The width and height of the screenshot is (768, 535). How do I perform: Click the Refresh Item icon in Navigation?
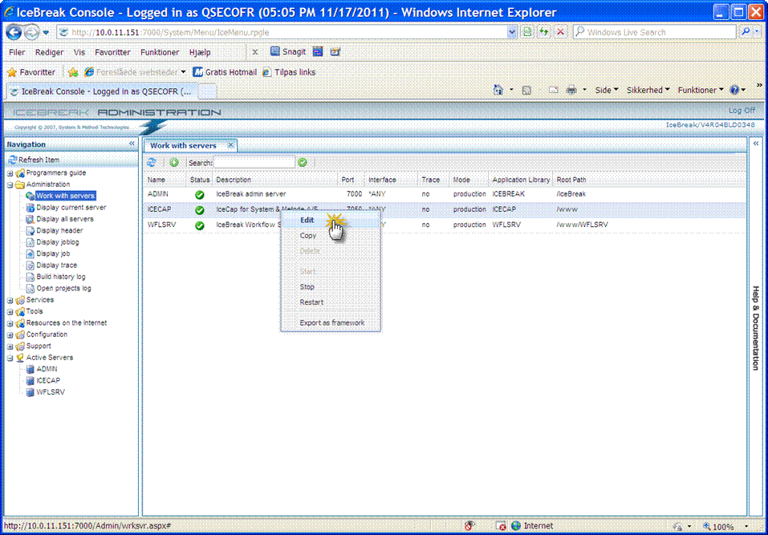click(13, 160)
